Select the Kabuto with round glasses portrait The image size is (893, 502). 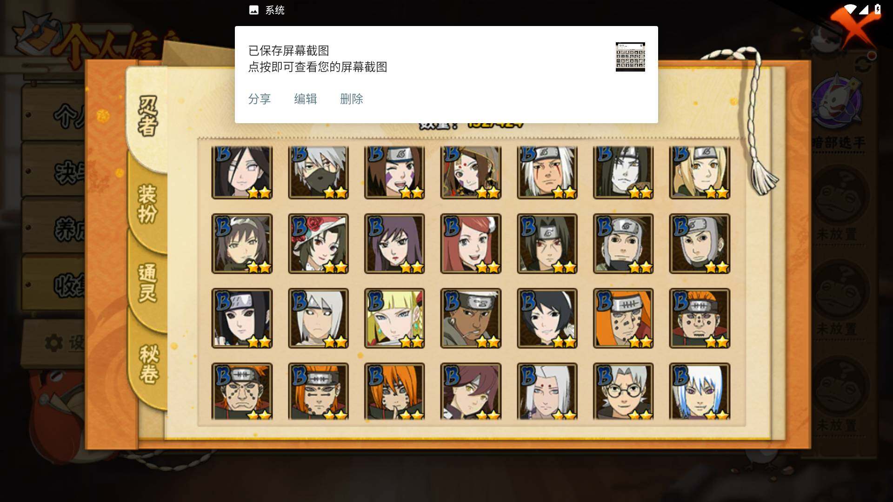(x=623, y=391)
